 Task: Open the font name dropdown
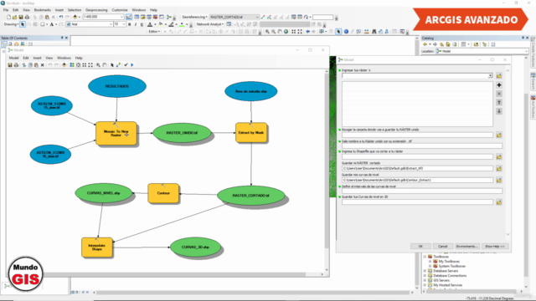pyautogui.click(x=111, y=24)
